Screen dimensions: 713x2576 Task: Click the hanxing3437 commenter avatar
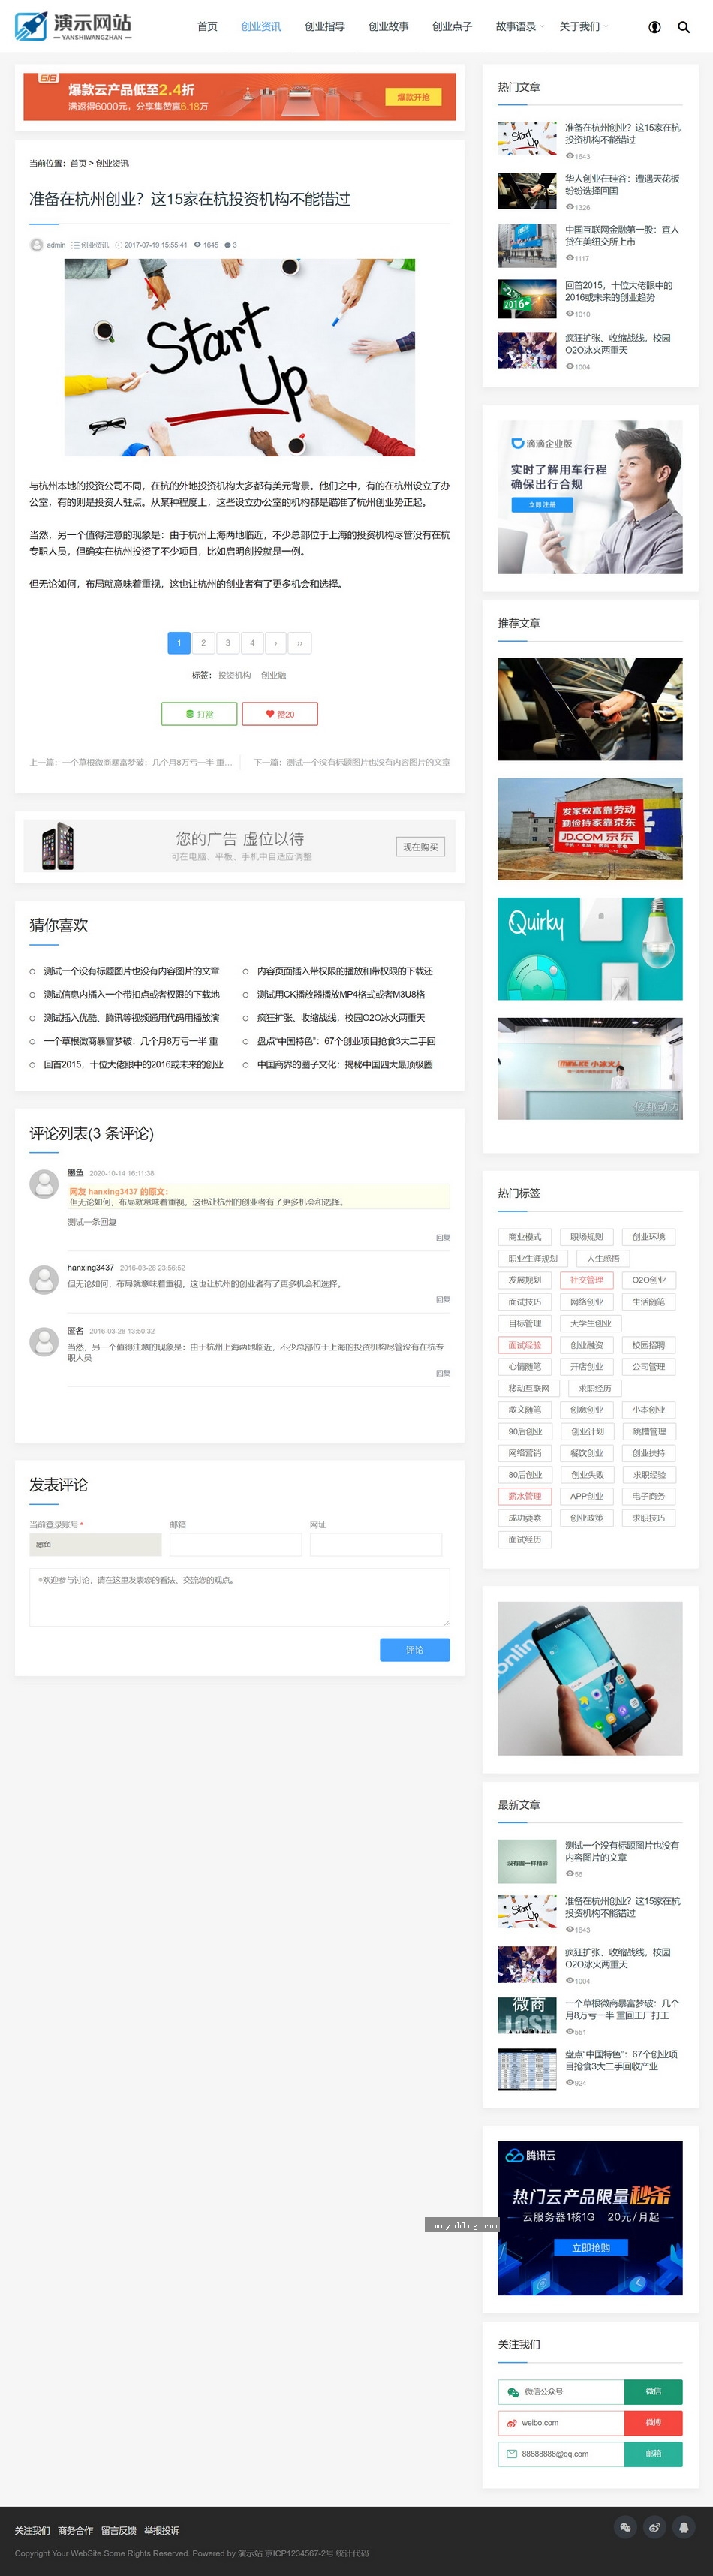[x=44, y=1279]
